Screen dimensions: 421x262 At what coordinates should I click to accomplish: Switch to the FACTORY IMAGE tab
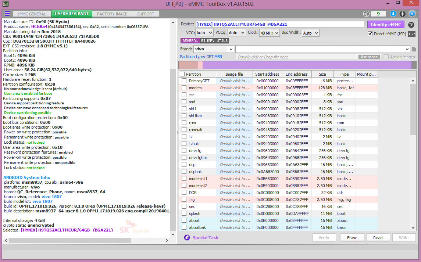(x=112, y=14)
